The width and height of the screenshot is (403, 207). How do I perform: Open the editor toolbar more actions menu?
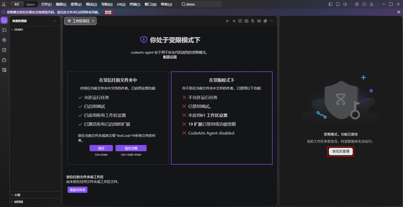(x=272, y=21)
